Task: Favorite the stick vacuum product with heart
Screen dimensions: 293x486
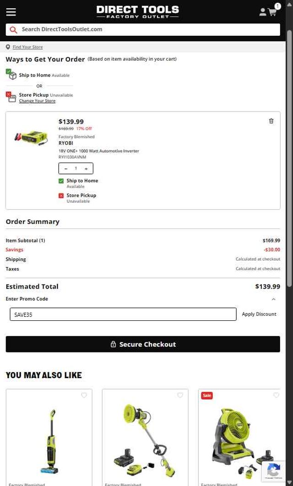Action: 84,396
